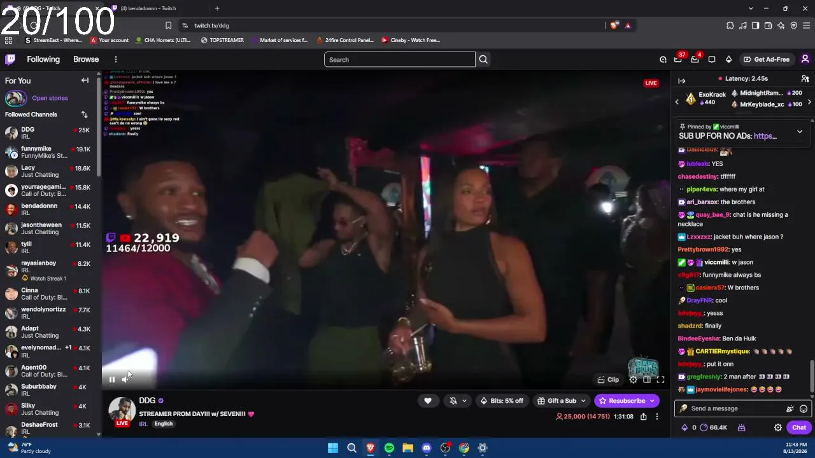The height and width of the screenshot is (458, 815).
Task: Open Discord from the taskbar
Action: [427, 448]
